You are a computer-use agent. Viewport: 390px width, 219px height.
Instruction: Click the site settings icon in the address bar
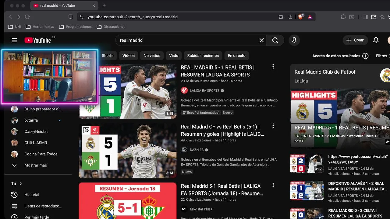click(81, 17)
